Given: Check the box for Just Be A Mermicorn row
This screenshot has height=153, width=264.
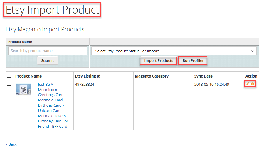Looking at the screenshot, I should [9, 84].
